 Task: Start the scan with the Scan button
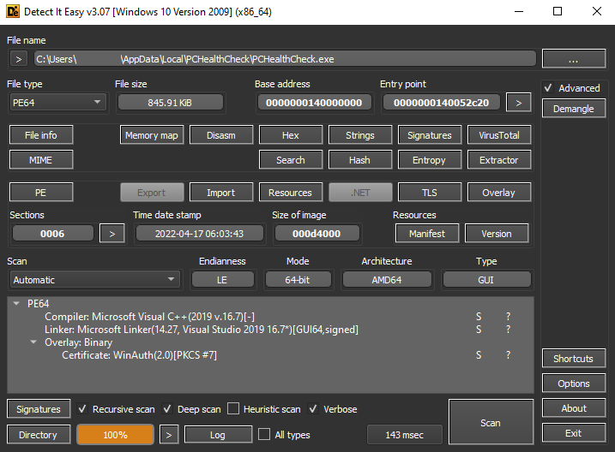click(x=491, y=422)
